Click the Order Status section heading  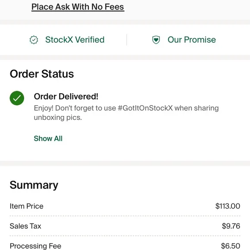42,74
